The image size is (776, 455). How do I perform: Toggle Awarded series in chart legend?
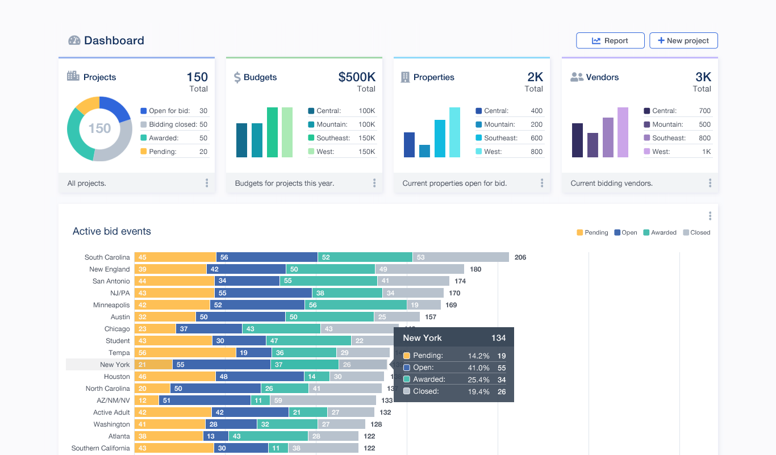pos(660,232)
